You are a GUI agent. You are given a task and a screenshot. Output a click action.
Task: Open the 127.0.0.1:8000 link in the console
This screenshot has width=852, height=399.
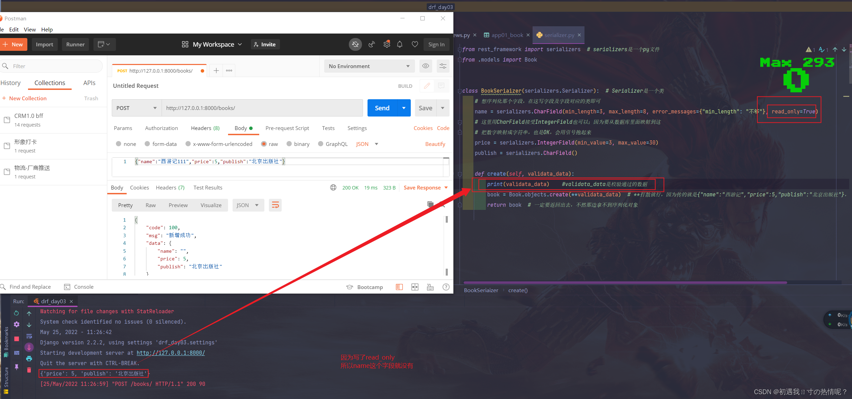171,353
